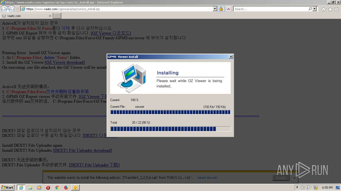Click the Current File progress bar
The height and width of the screenshot is (191, 341).
point(170,112)
